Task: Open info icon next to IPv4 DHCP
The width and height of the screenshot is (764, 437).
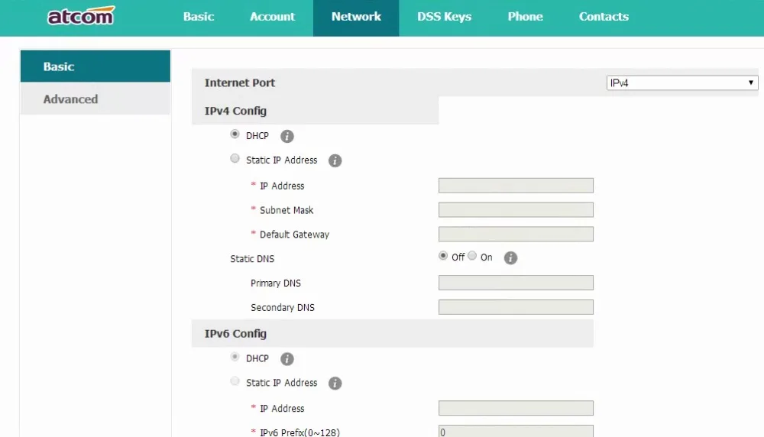Action: coord(287,137)
